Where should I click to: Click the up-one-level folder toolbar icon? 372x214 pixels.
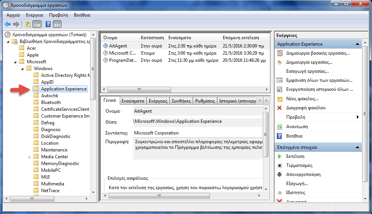tap(28, 24)
